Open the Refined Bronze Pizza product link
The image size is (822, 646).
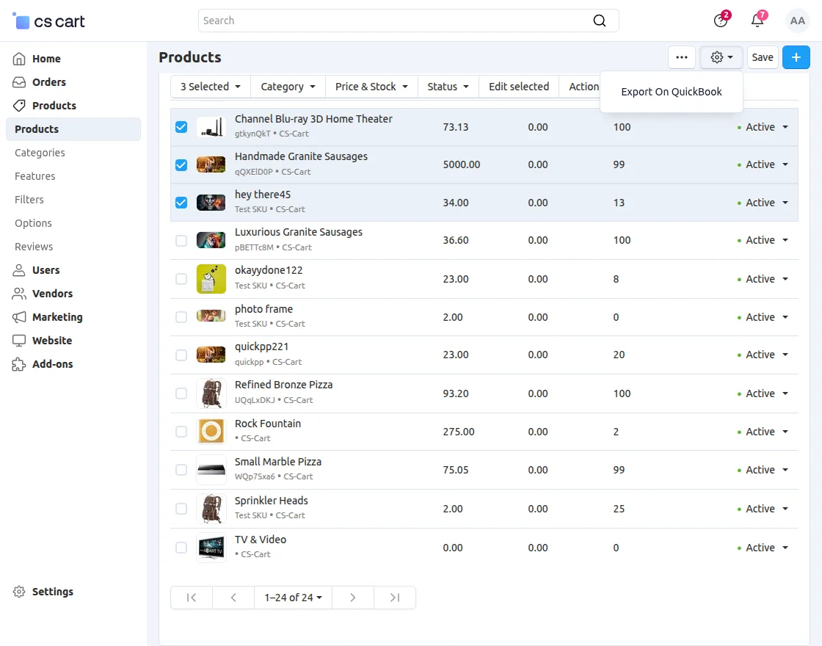point(283,385)
